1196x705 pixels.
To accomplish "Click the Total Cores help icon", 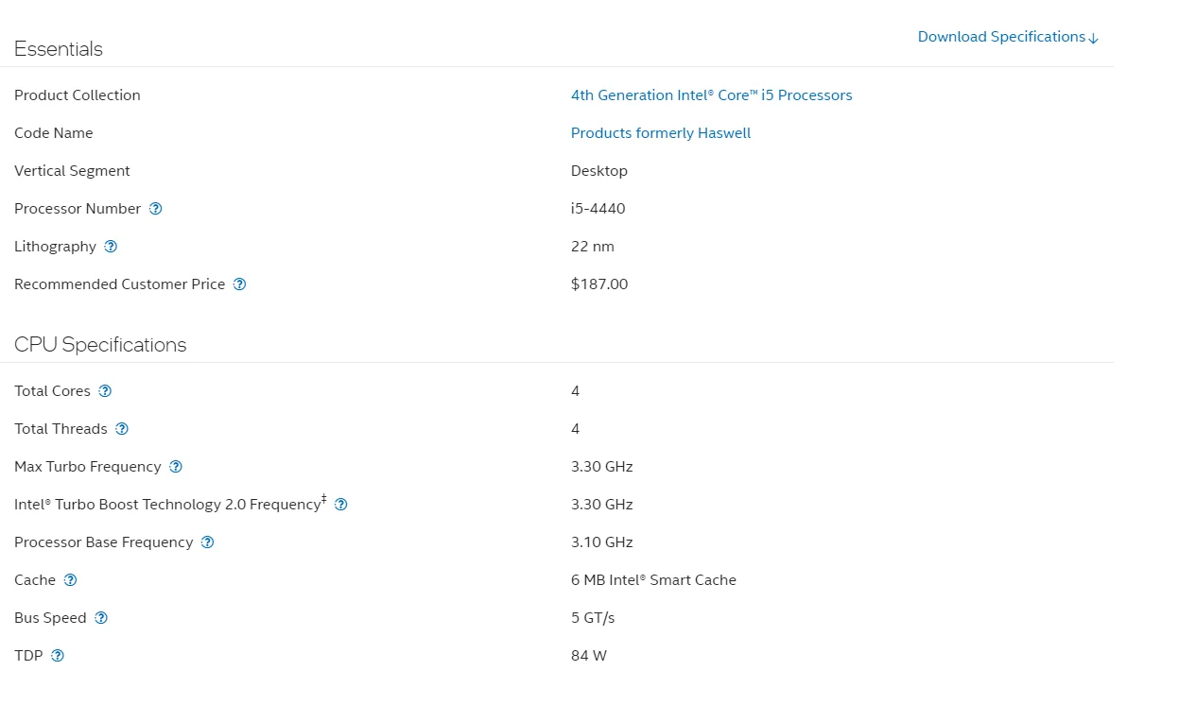I will [105, 391].
